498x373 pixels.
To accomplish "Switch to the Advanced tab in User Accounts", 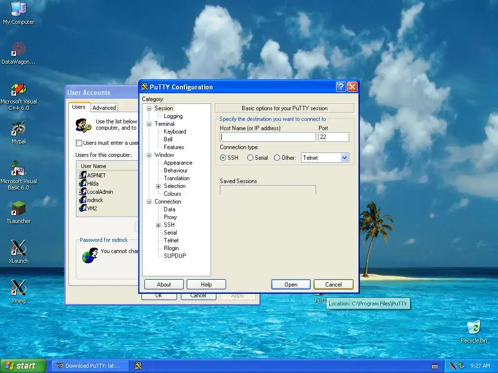I will click(104, 108).
